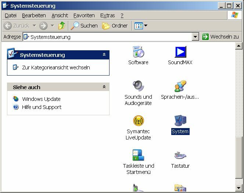This screenshot has height=193, width=244.
Task: Open the Bearbeiten menu
Action: (x=34, y=15)
